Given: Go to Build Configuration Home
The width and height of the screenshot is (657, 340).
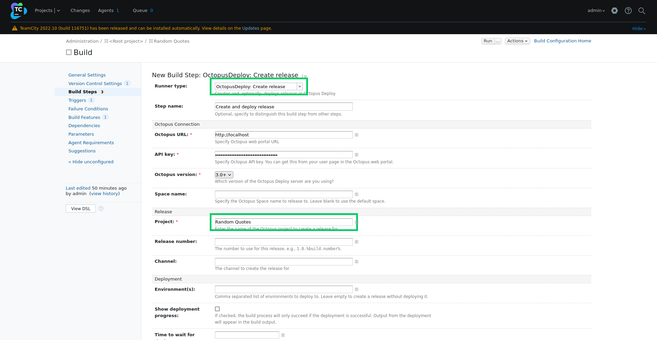Looking at the screenshot, I should [563, 41].
